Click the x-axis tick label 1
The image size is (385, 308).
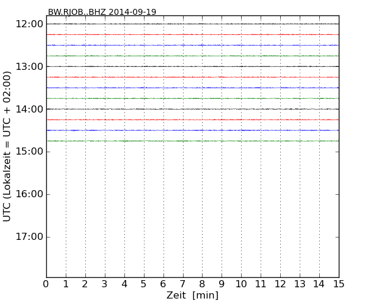66,284
